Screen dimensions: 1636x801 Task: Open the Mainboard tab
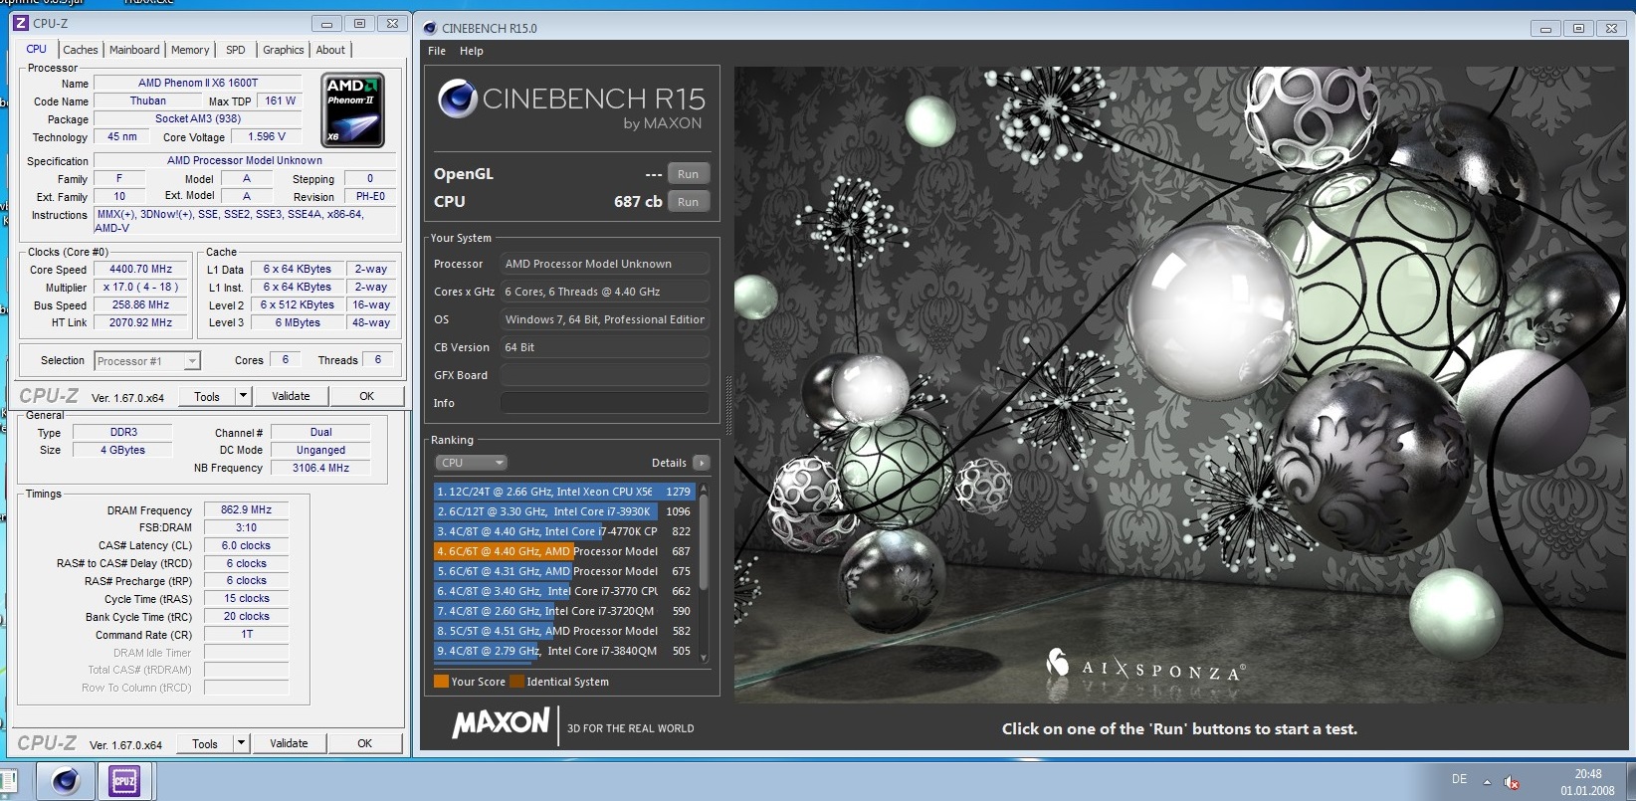[134, 50]
